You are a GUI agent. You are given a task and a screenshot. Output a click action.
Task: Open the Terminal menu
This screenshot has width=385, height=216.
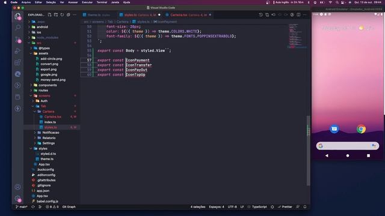[102, 2]
